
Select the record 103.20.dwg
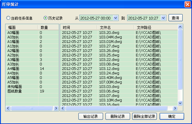119,32
